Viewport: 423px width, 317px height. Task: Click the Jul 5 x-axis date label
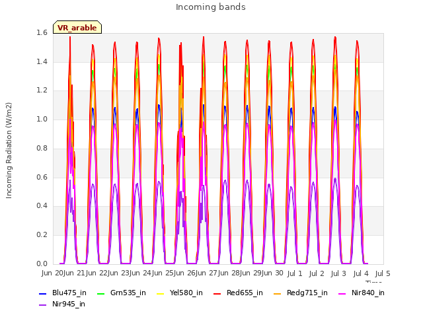click(383, 273)
